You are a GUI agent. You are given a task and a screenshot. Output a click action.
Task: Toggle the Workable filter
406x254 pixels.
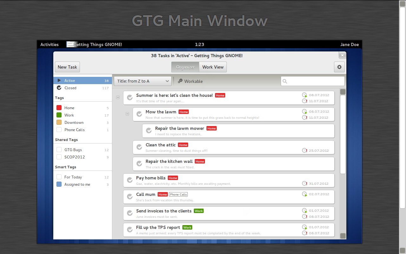[x=190, y=81]
